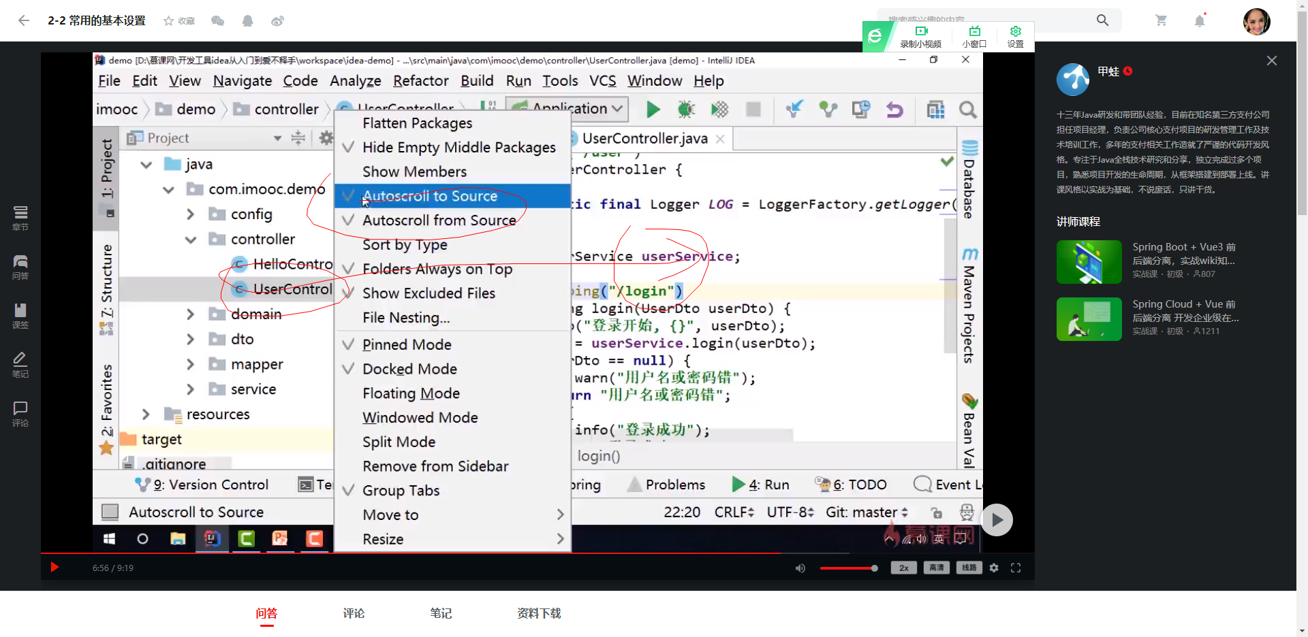Open Project Structure icon in IntelliJ toolbar
This screenshot has height=637, width=1308.
tap(935, 109)
